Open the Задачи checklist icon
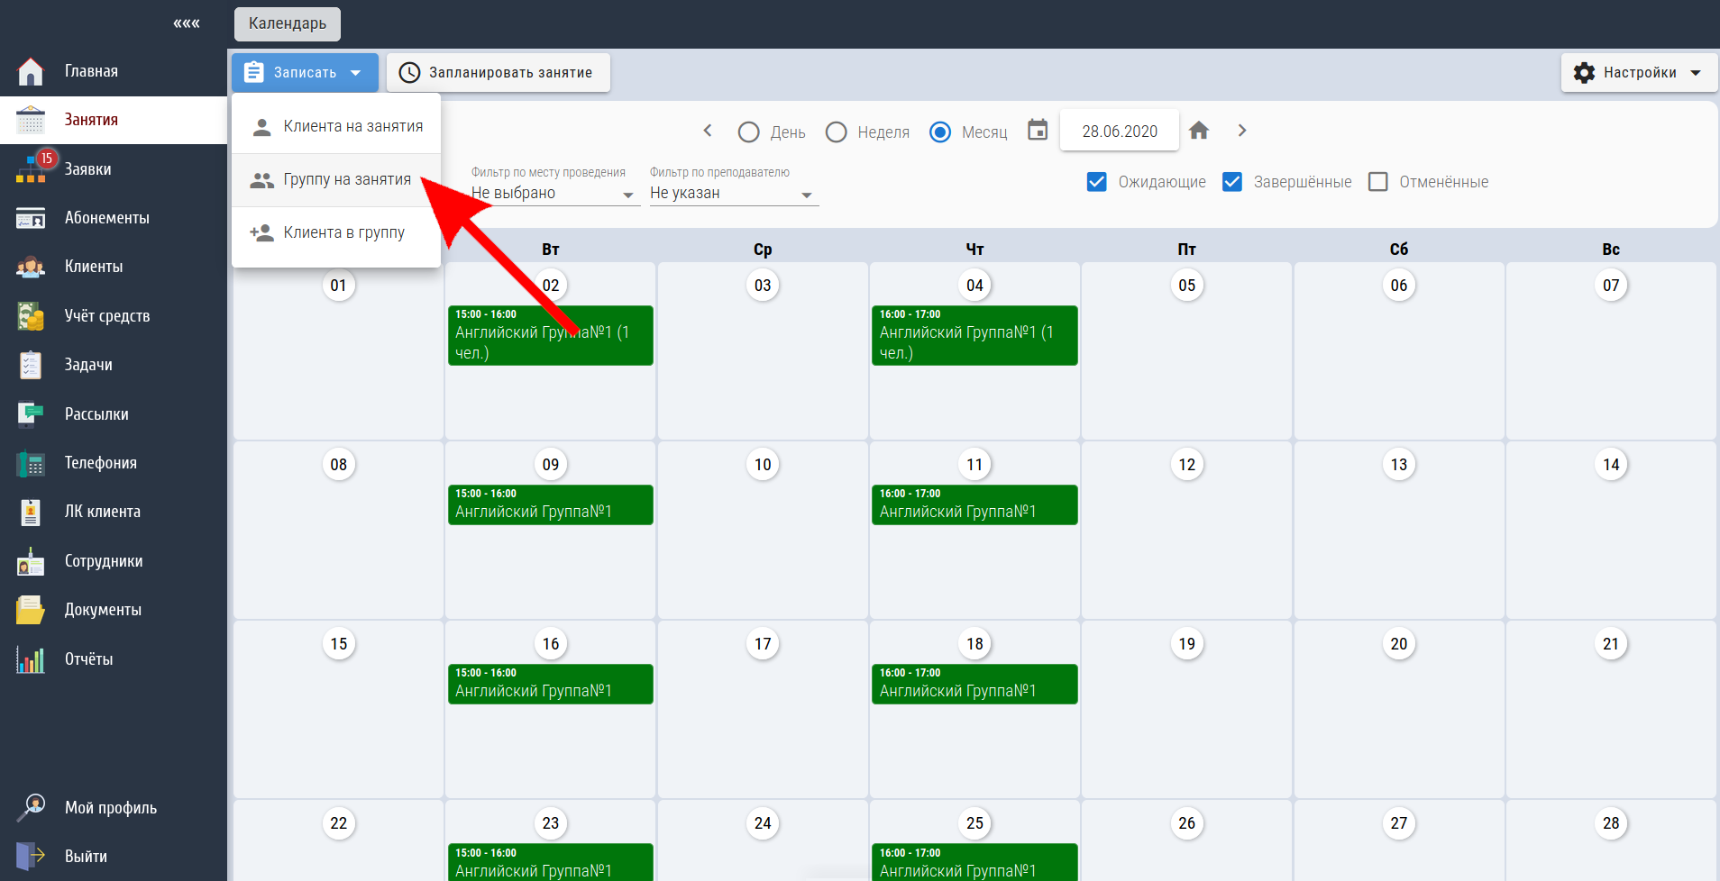1720x881 pixels. point(31,365)
